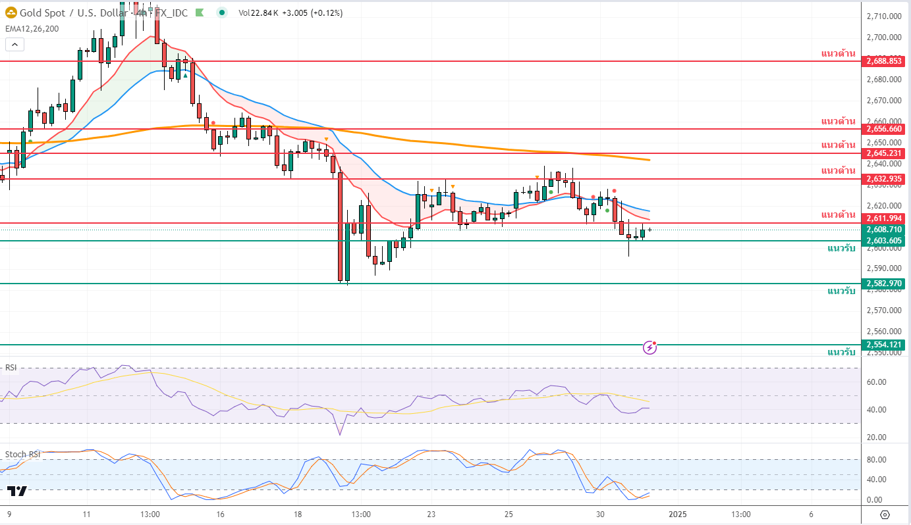
Task: Click the 60.00 level on the RSI scale
Action: [877, 382]
